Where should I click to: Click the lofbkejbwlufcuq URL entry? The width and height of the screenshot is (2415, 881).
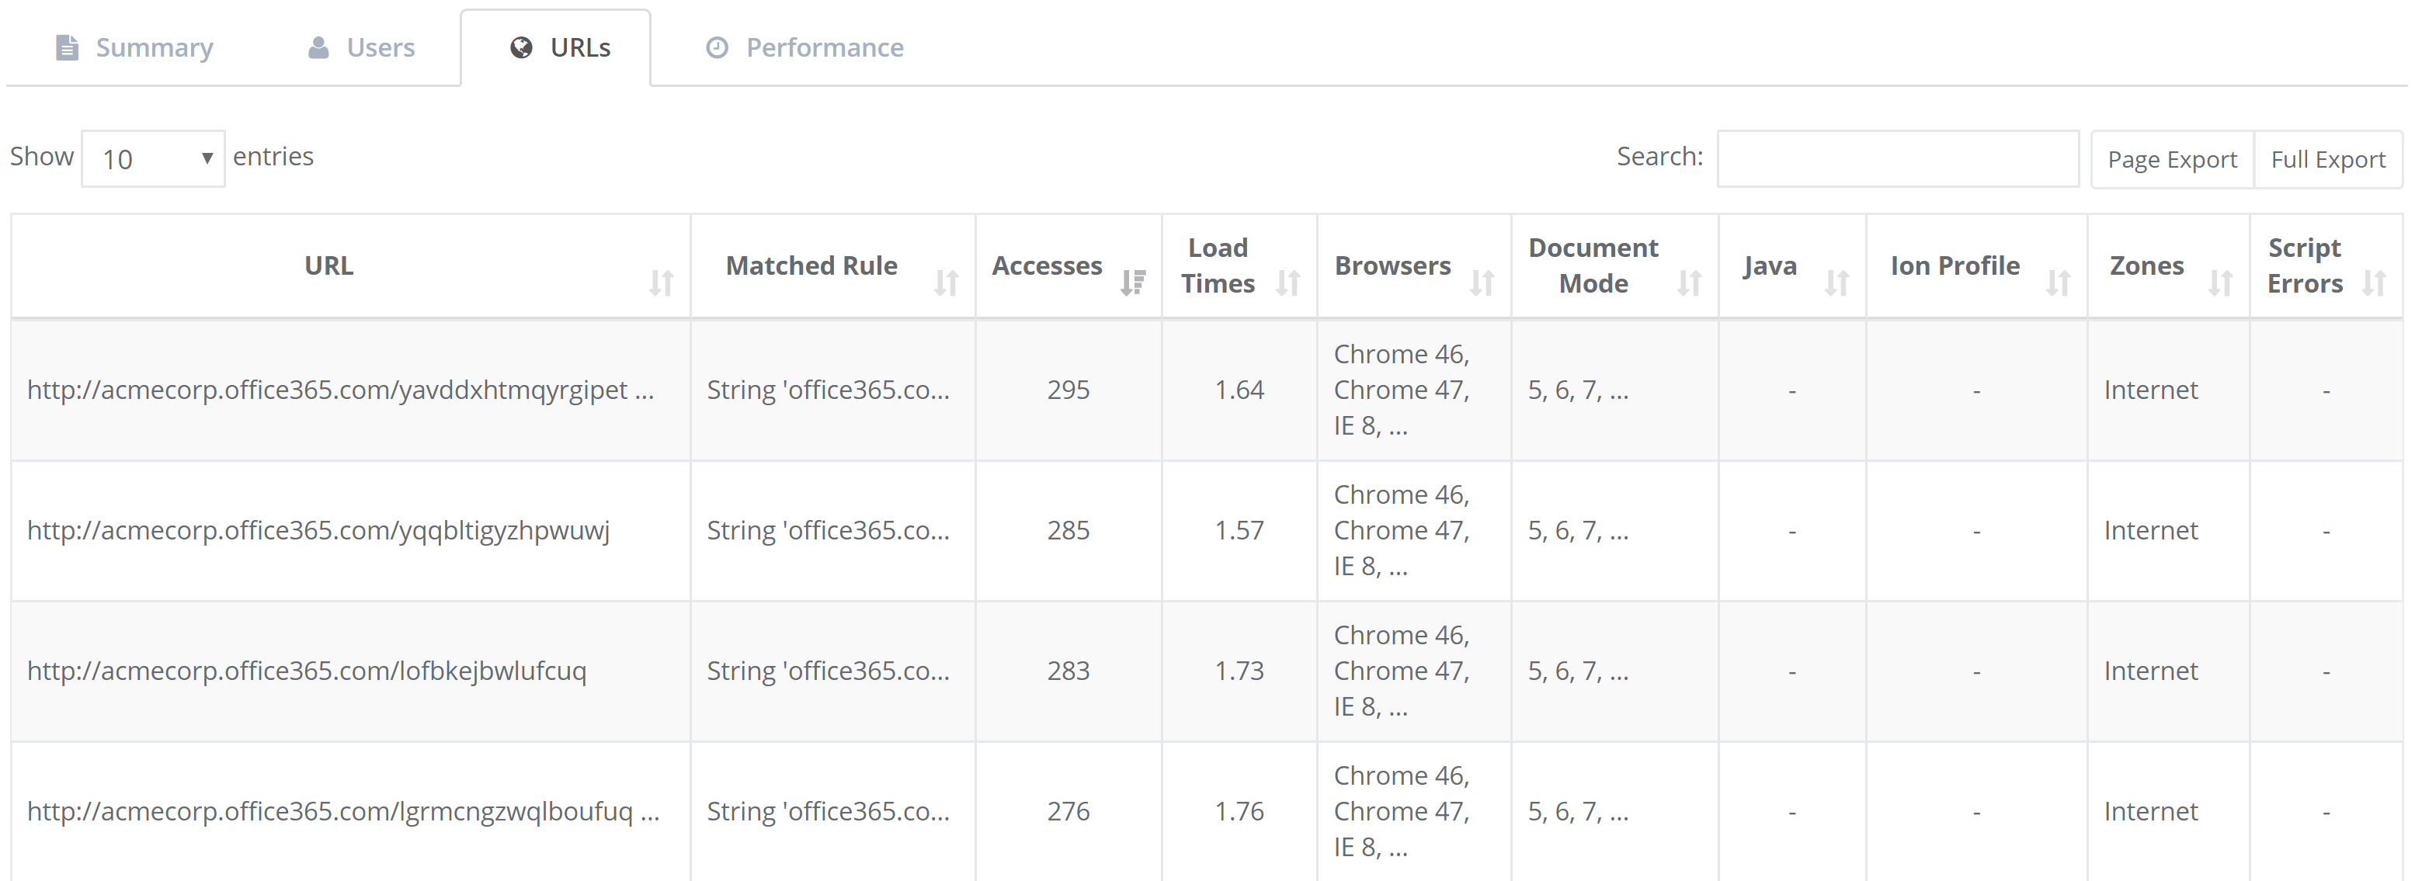[307, 671]
